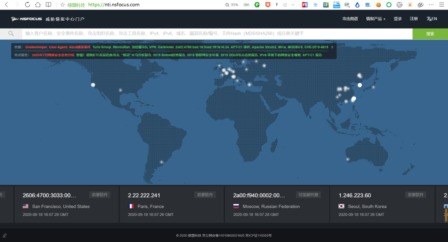Open the green G extension
Screen dimensions: 448x242
257,5
